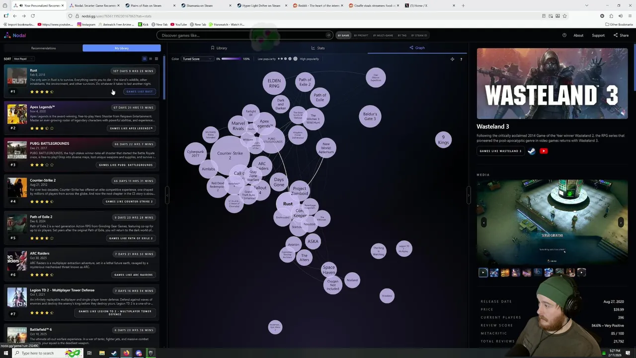The width and height of the screenshot is (636, 358).
Task: Reload the browser page
Action: pyautogui.click(x=33, y=16)
